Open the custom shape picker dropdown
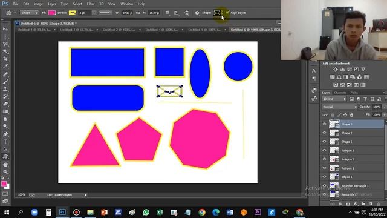 [222, 13]
